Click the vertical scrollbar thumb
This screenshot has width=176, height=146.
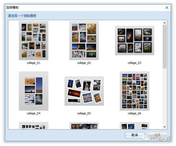point(164,46)
